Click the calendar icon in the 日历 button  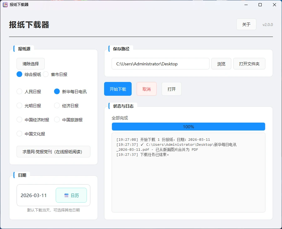(x=66, y=195)
